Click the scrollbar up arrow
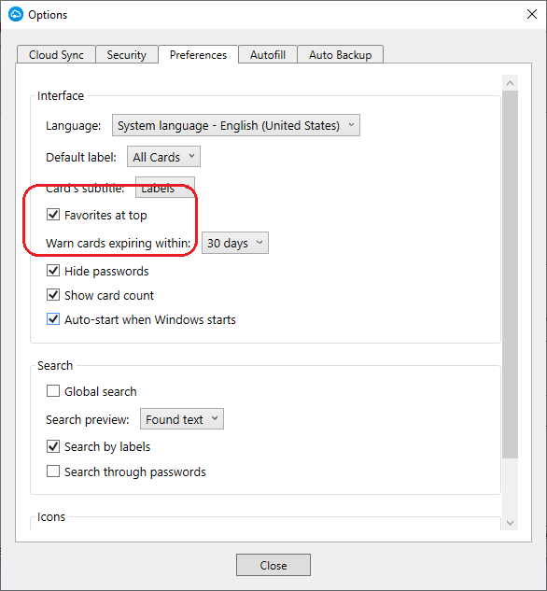This screenshot has width=547, height=591. click(x=510, y=83)
